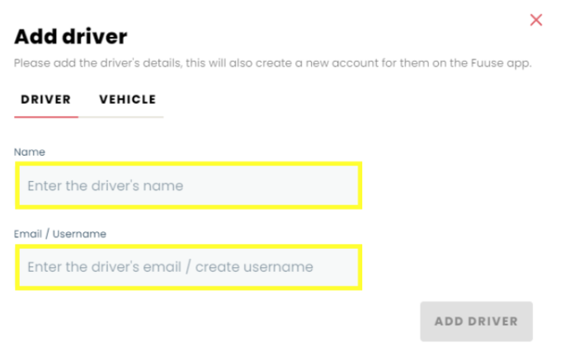The width and height of the screenshot is (561, 351).
Task: Return to the underlined Driver tab
Action: pyautogui.click(x=45, y=100)
